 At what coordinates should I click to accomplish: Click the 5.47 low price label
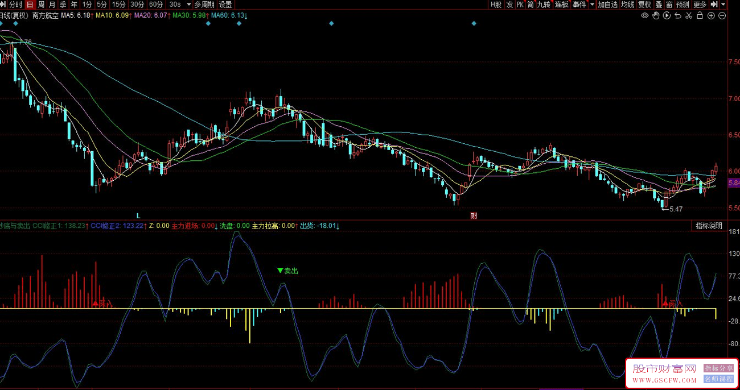click(x=676, y=209)
